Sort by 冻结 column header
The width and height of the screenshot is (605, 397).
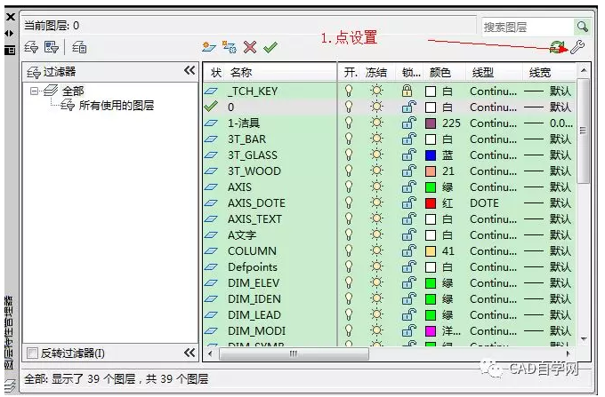click(x=375, y=73)
